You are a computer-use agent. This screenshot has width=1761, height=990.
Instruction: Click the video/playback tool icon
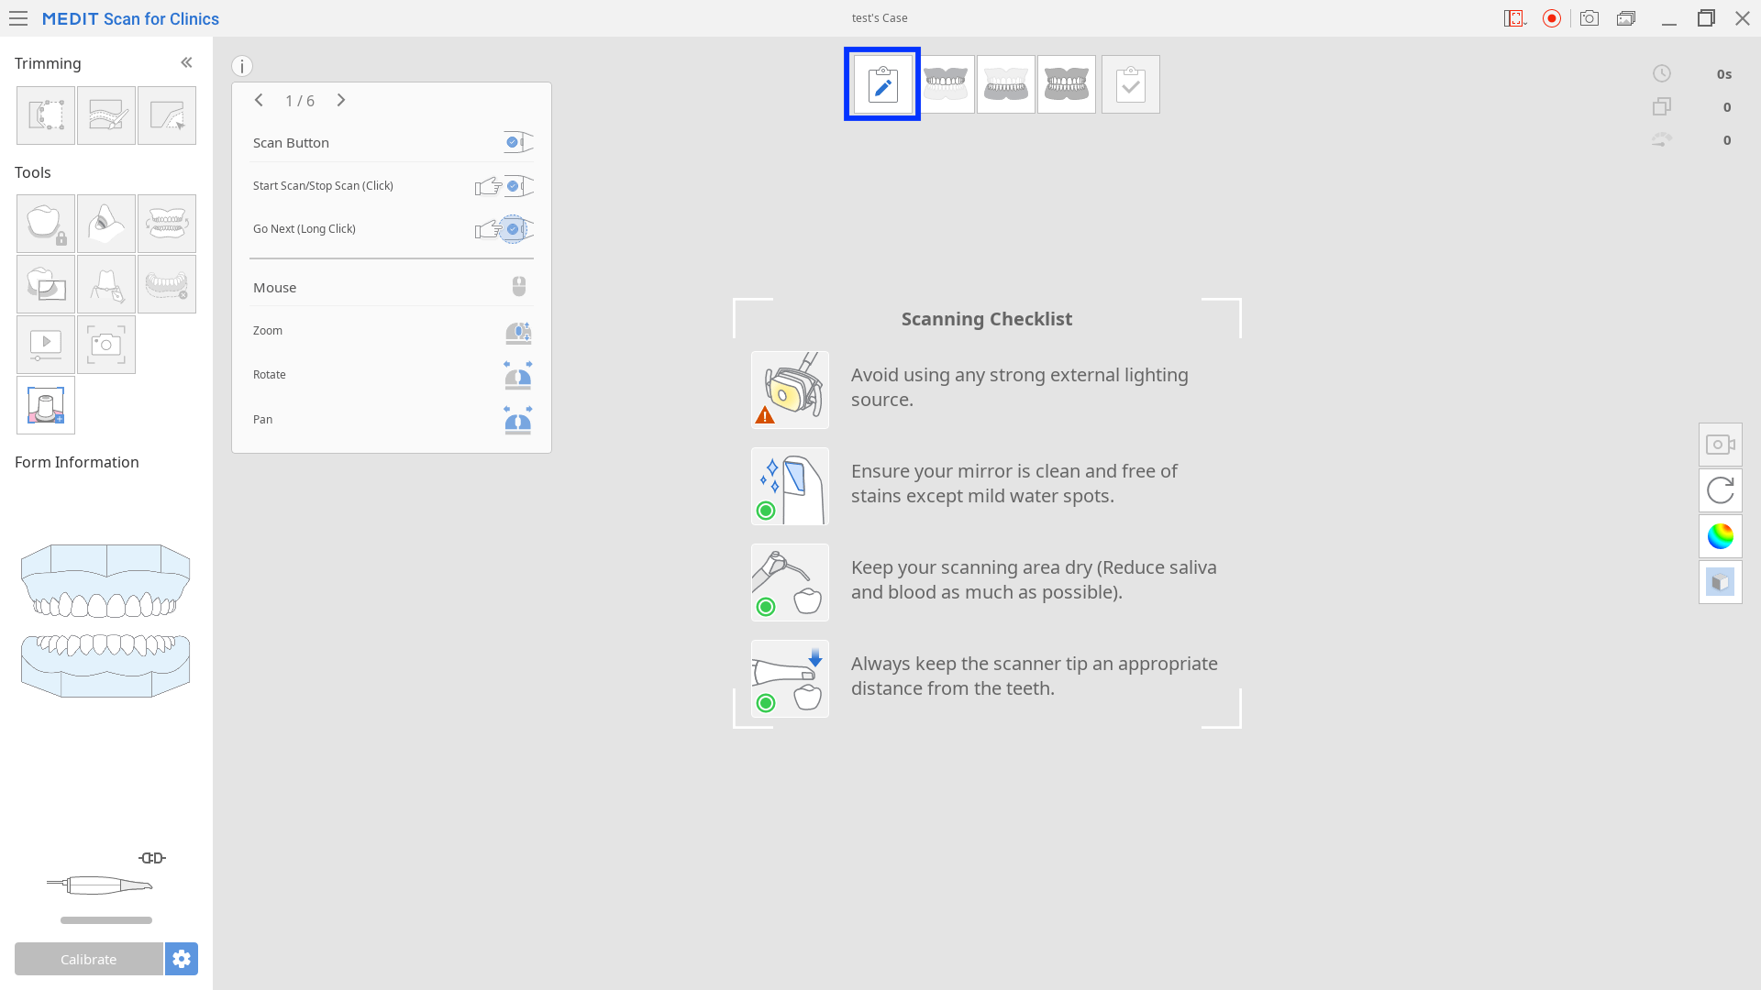point(45,344)
